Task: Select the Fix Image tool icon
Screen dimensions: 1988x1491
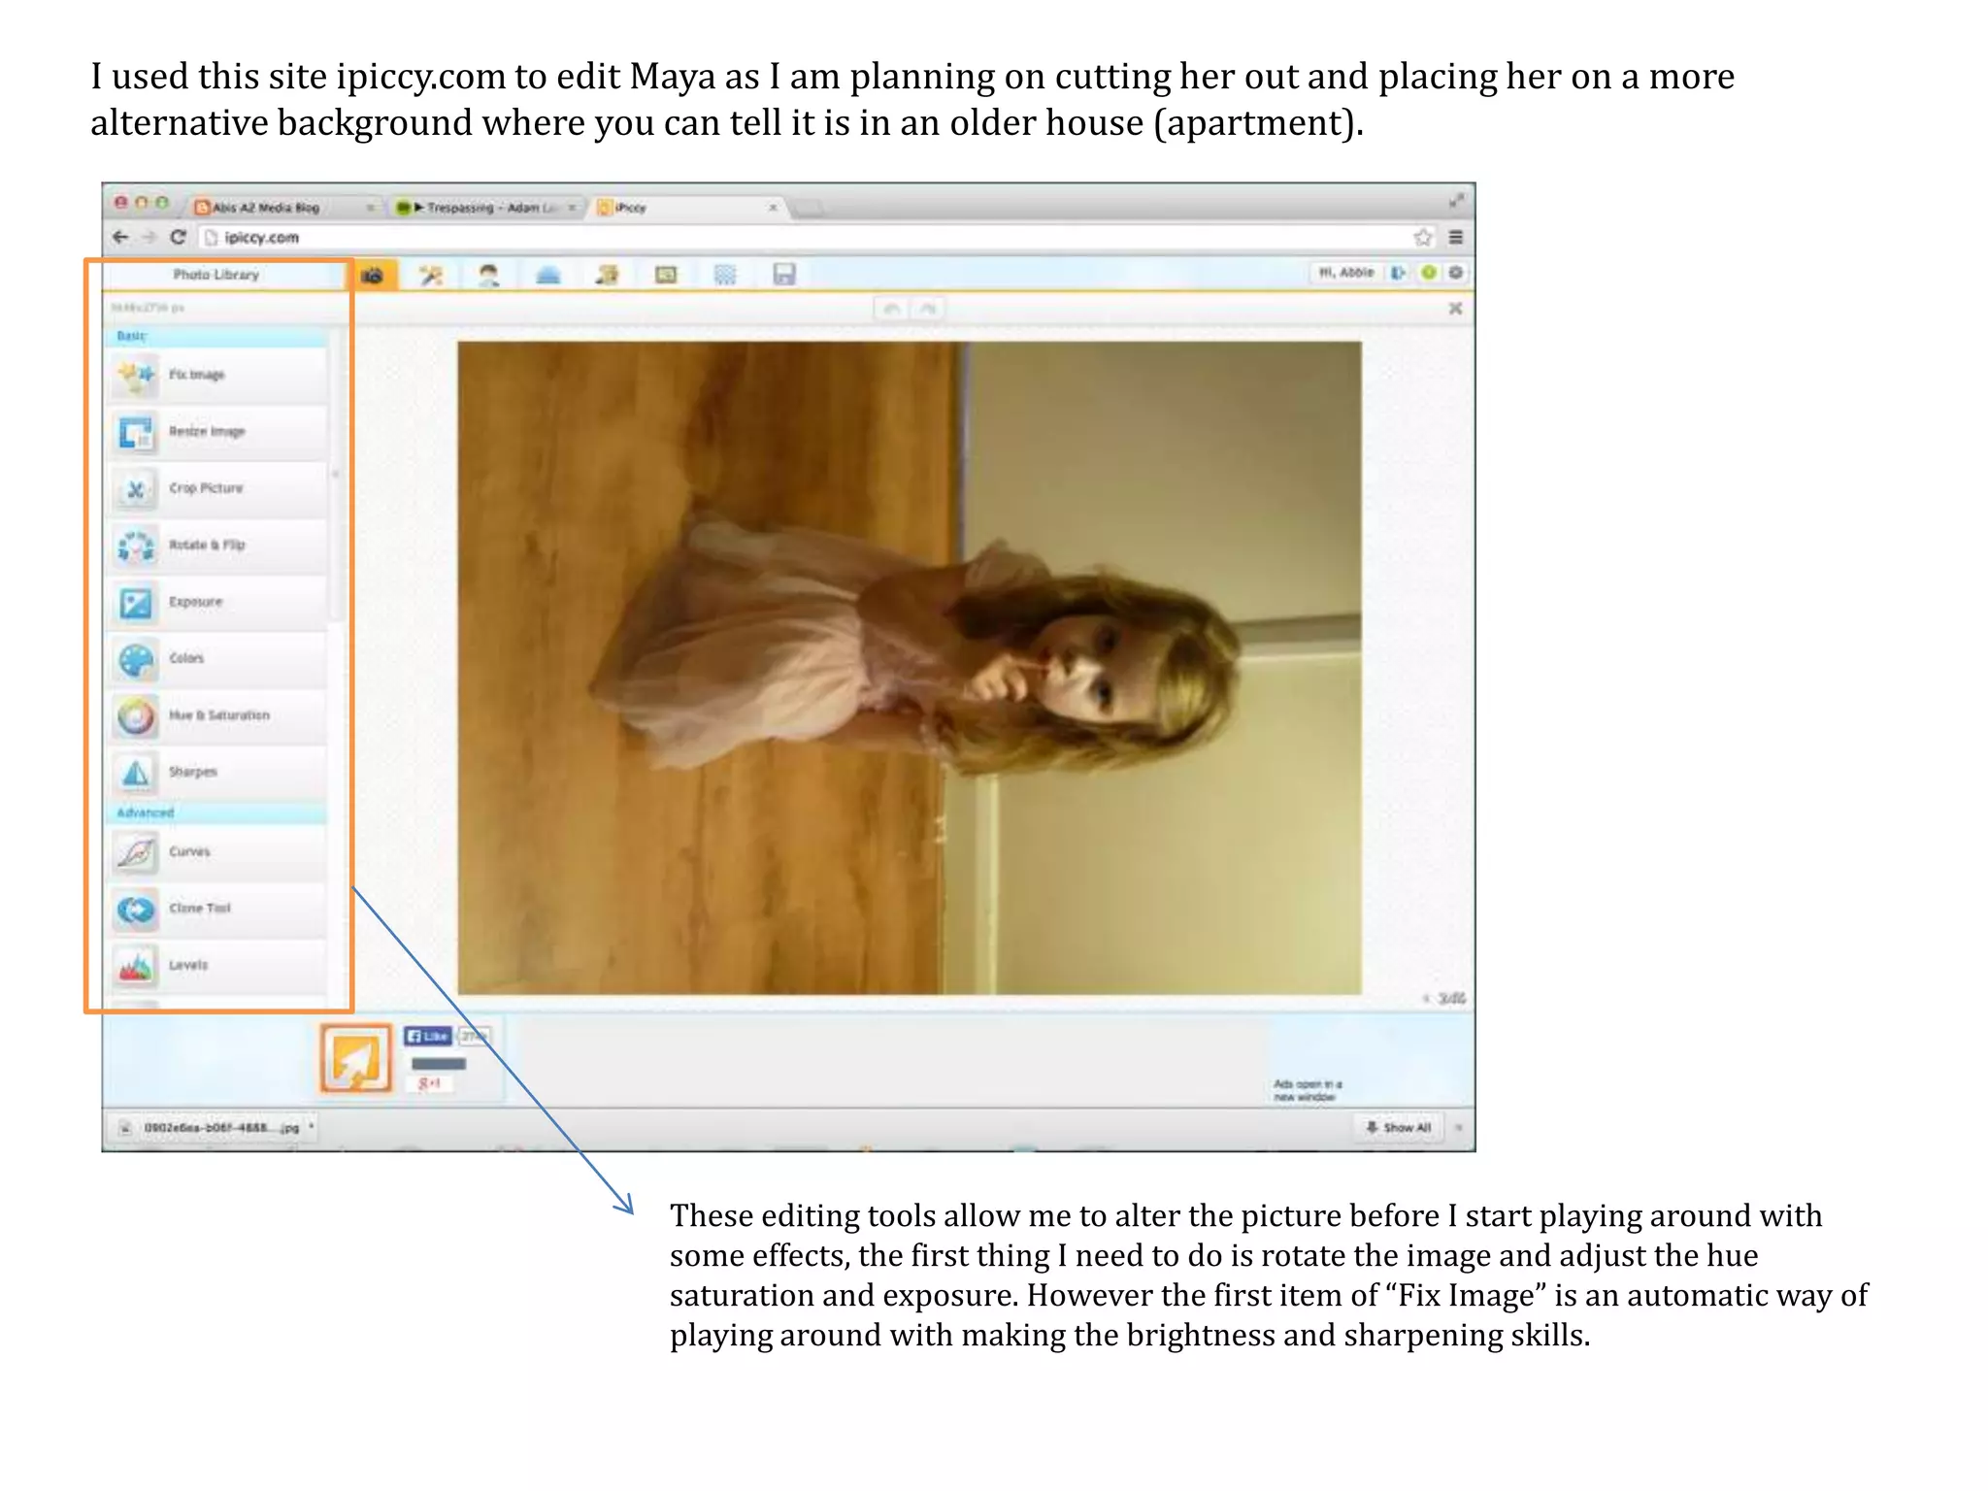Action: (136, 375)
